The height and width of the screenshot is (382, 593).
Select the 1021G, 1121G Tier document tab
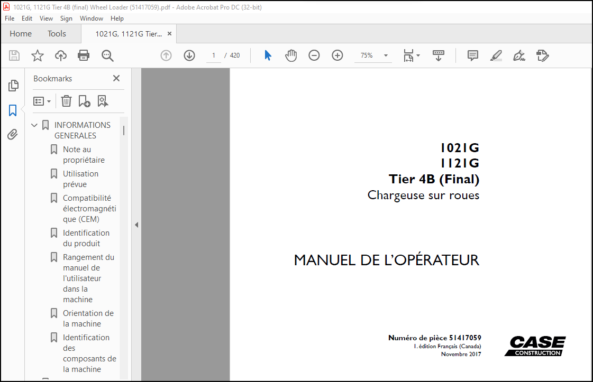click(129, 34)
